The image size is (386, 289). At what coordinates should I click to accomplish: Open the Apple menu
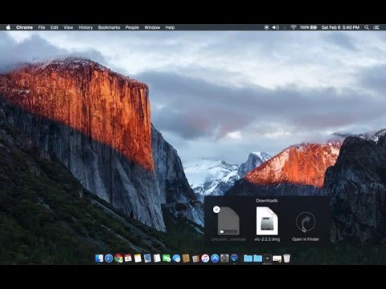(8, 27)
